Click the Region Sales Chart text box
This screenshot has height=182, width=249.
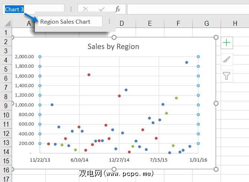[x=69, y=22]
